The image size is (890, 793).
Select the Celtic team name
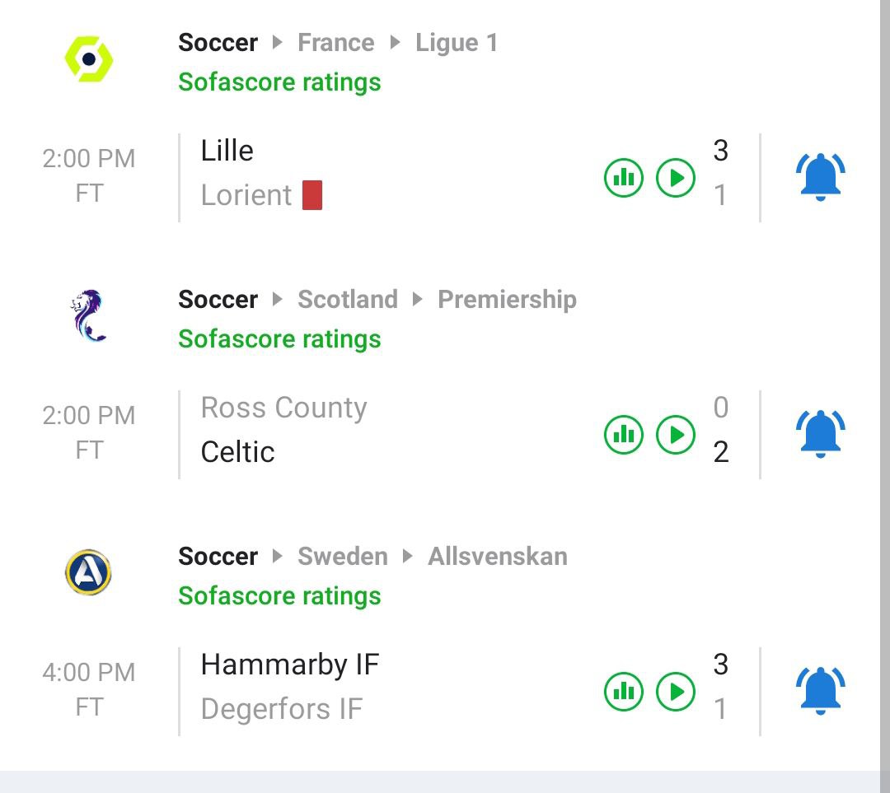(237, 452)
